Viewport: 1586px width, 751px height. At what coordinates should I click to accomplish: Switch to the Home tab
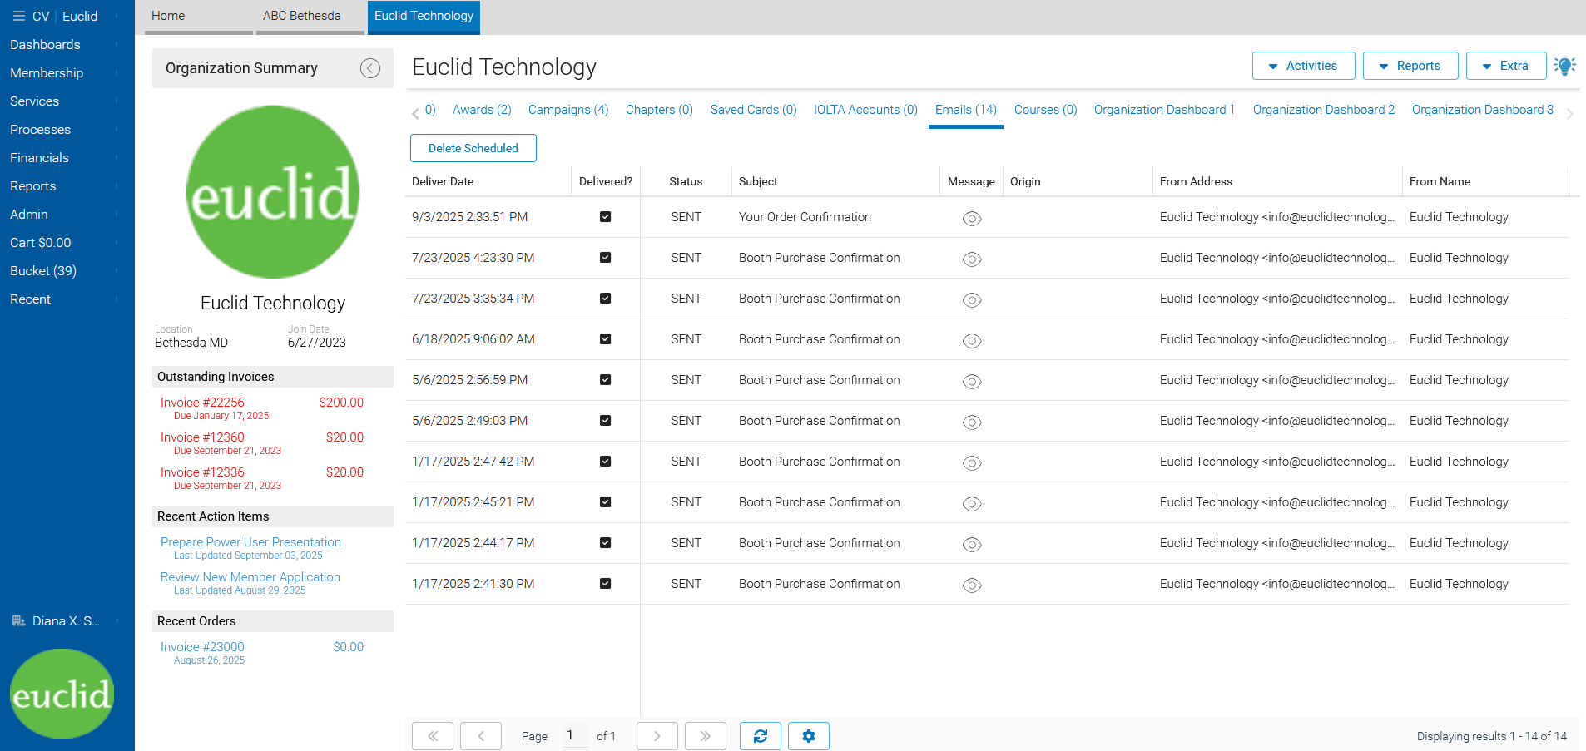[199, 17]
